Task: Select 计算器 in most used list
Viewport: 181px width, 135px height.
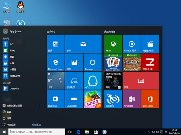Action: click(13, 69)
